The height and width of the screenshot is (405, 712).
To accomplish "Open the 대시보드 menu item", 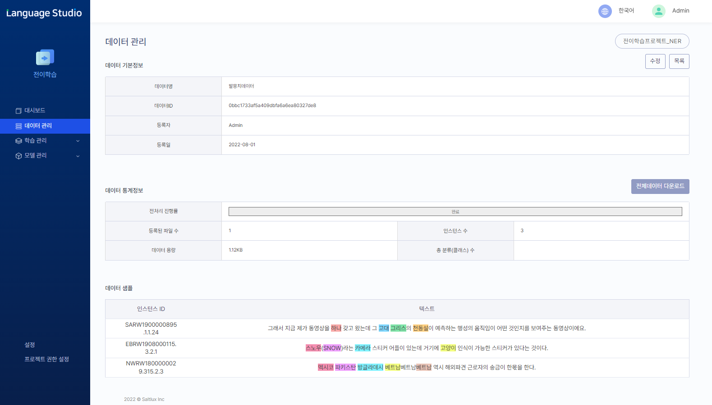I will 35,111.
